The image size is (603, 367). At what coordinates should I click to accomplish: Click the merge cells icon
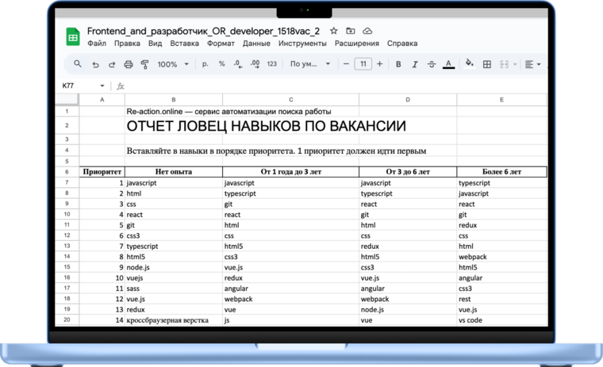point(504,64)
